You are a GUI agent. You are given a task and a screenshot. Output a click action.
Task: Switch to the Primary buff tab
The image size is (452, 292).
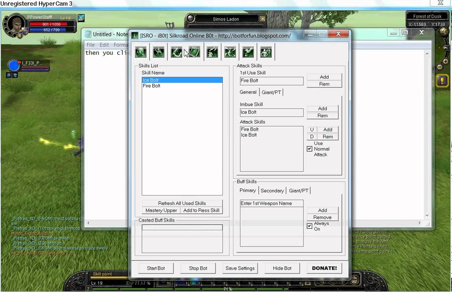point(248,190)
